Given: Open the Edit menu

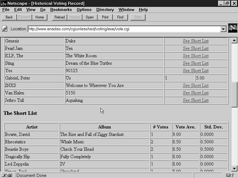Looking at the screenshot, I should pos(18,10).
